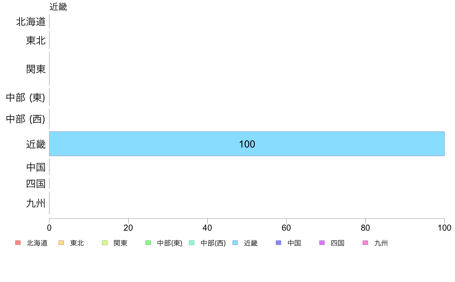Click the 中部 (東) y-axis label

click(x=26, y=98)
